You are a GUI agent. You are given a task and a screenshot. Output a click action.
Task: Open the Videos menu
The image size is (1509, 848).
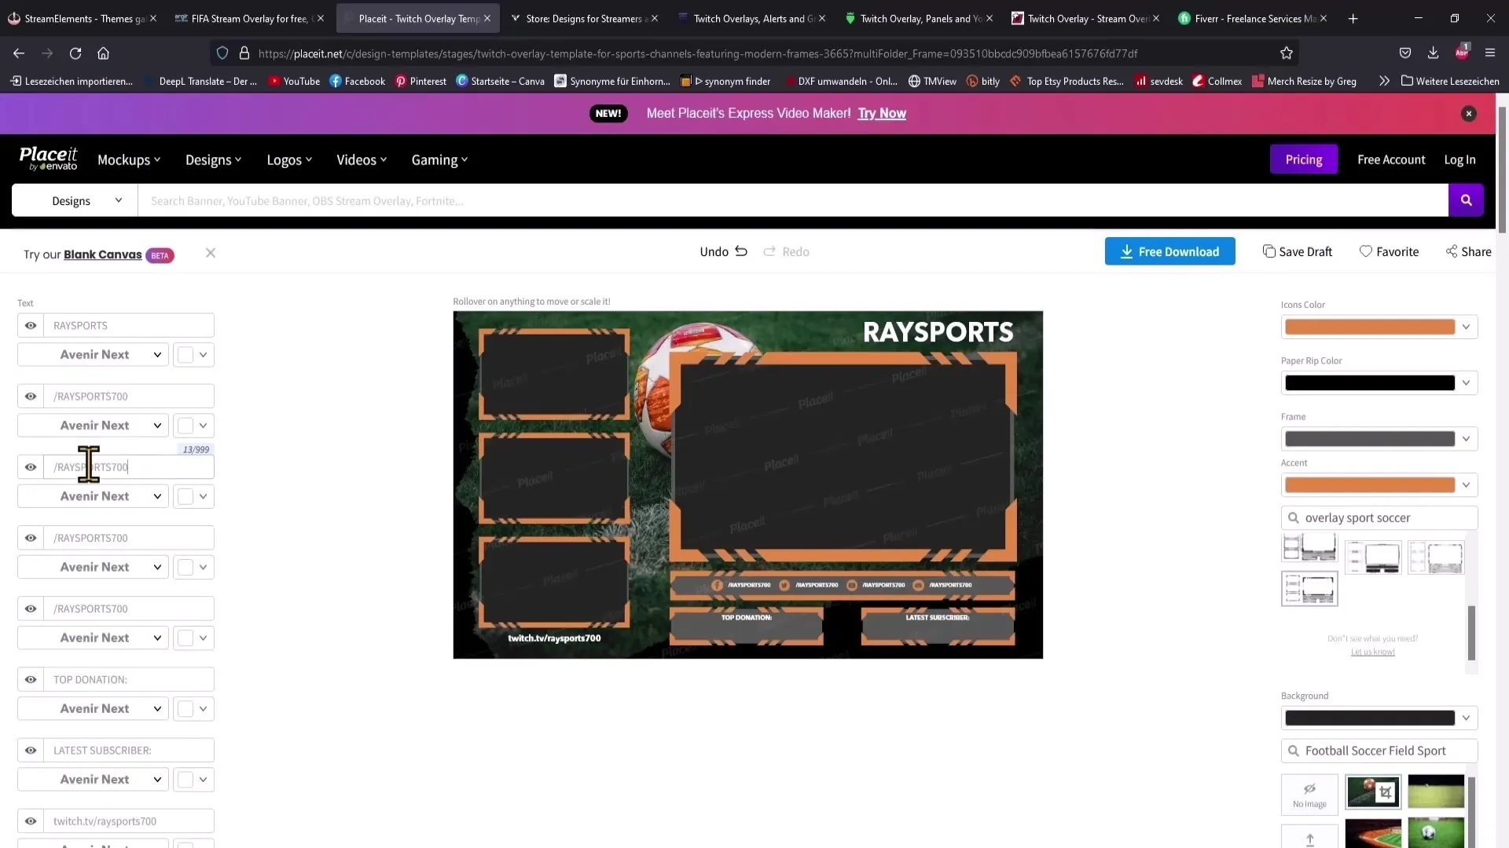(x=362, y=159)
